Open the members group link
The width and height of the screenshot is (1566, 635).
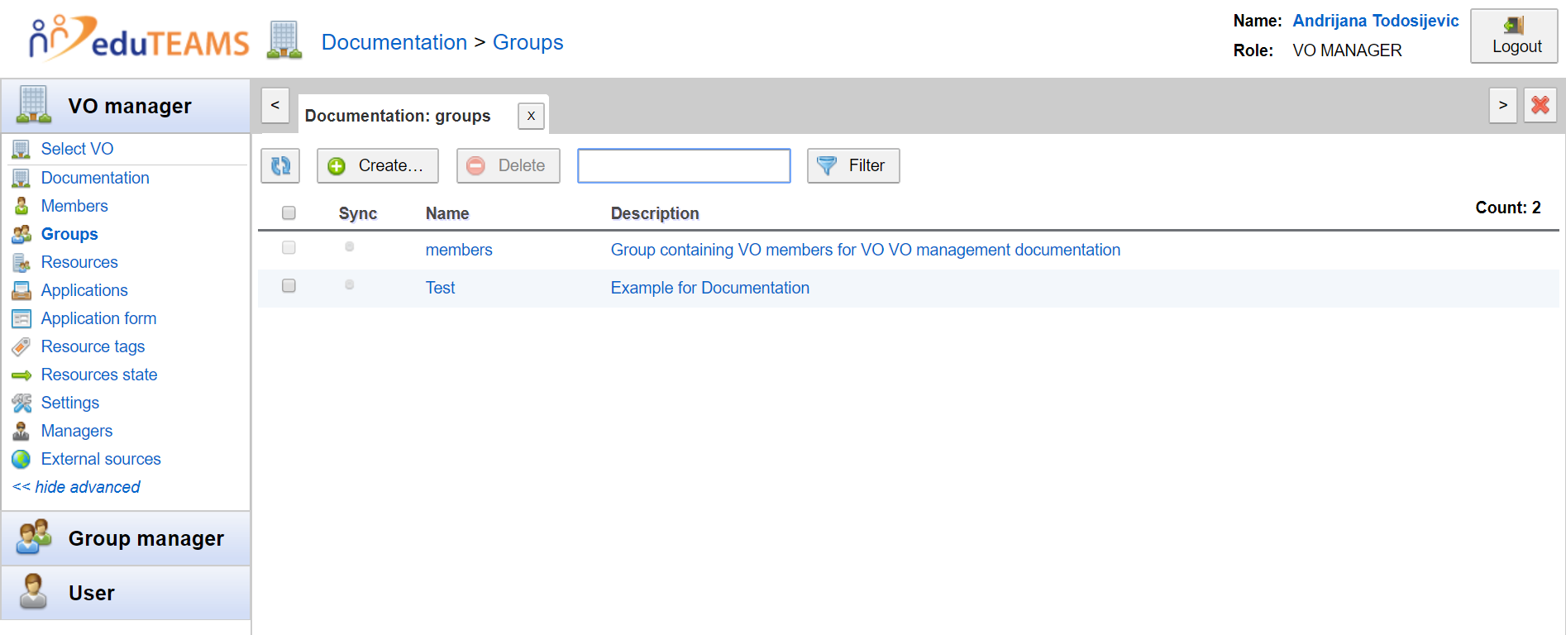point(459,250)
